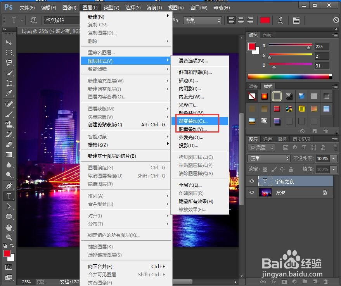The width and height of the screenshot is (341, 286).
Task: Click left align text button
Action: coord(232,20)
